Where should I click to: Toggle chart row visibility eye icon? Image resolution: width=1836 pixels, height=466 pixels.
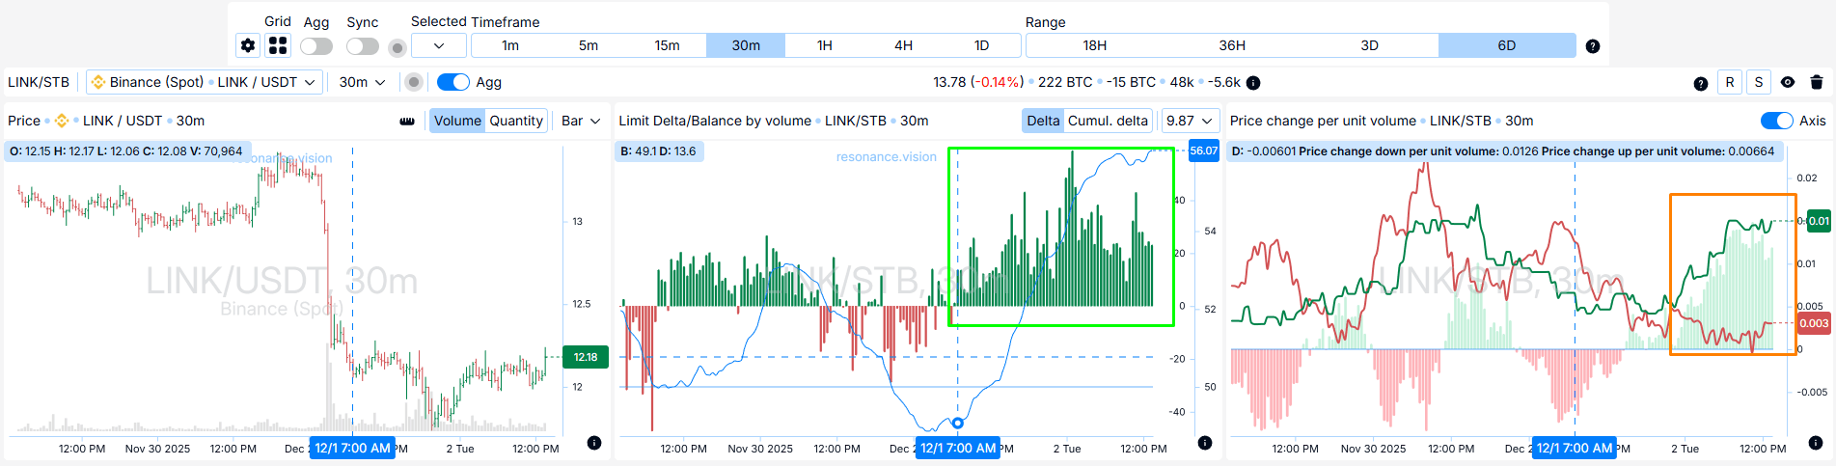[1787, 82]
